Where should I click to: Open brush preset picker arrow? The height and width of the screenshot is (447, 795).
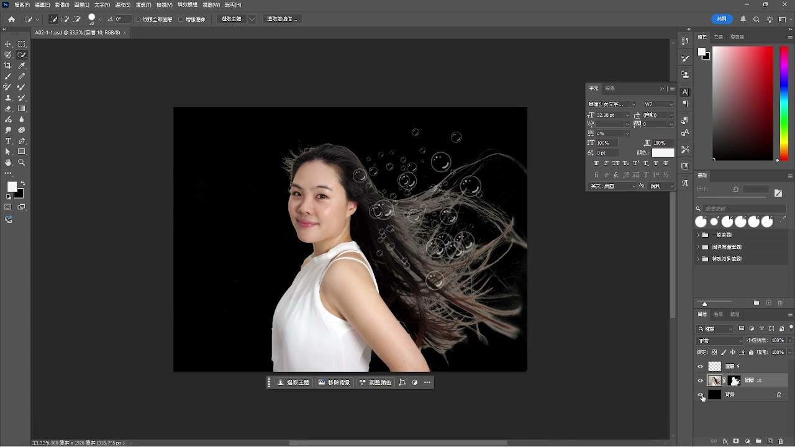tap(100, 19)
